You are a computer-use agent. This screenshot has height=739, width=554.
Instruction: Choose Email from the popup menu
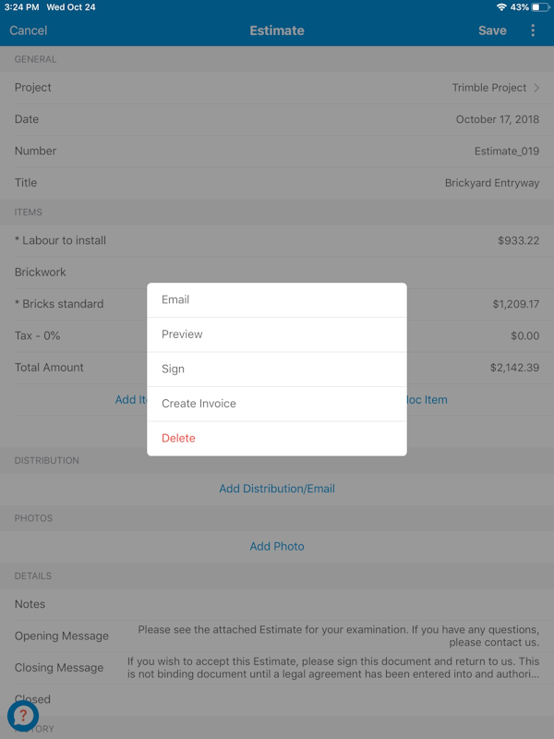click(x=277, y=299)
